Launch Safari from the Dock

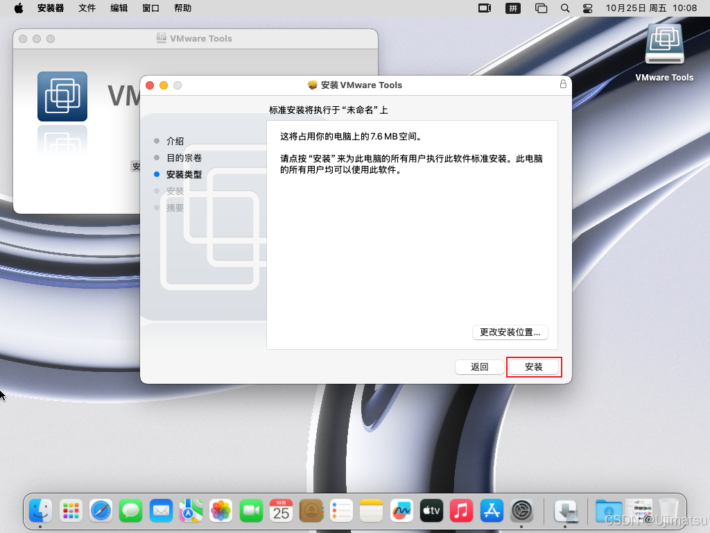(101, 511)
